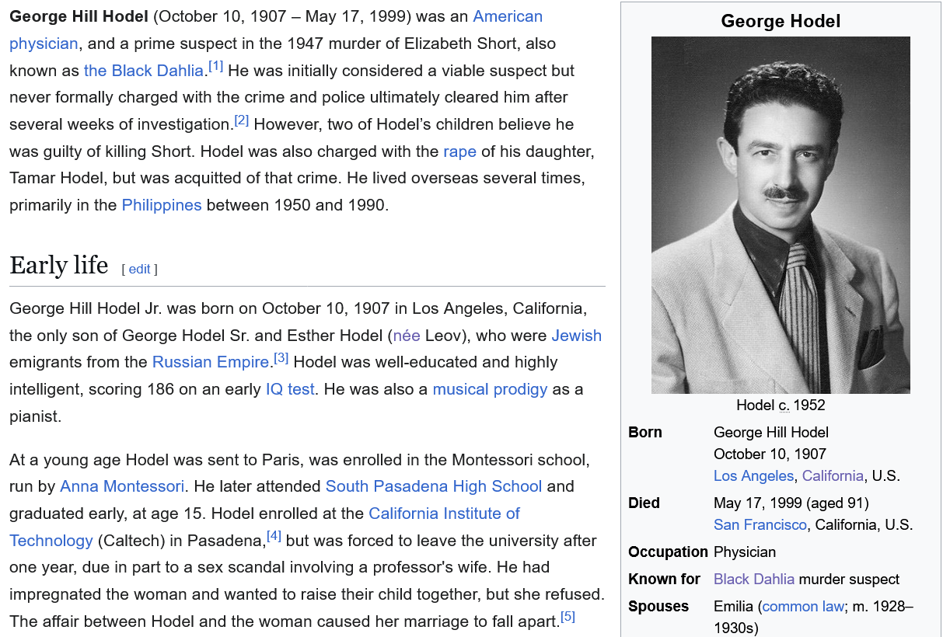943x637 pixels.
Task: Open the IQ test link
Action: 290,389
